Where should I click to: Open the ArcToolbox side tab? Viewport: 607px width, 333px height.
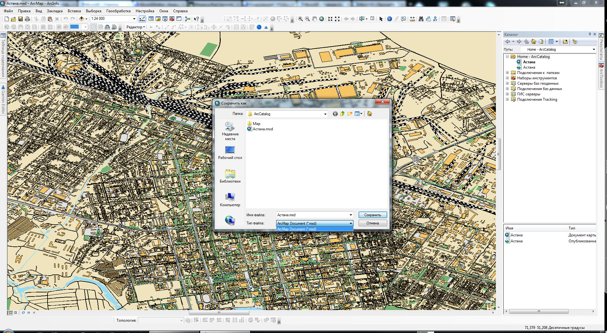coord(601,76)
